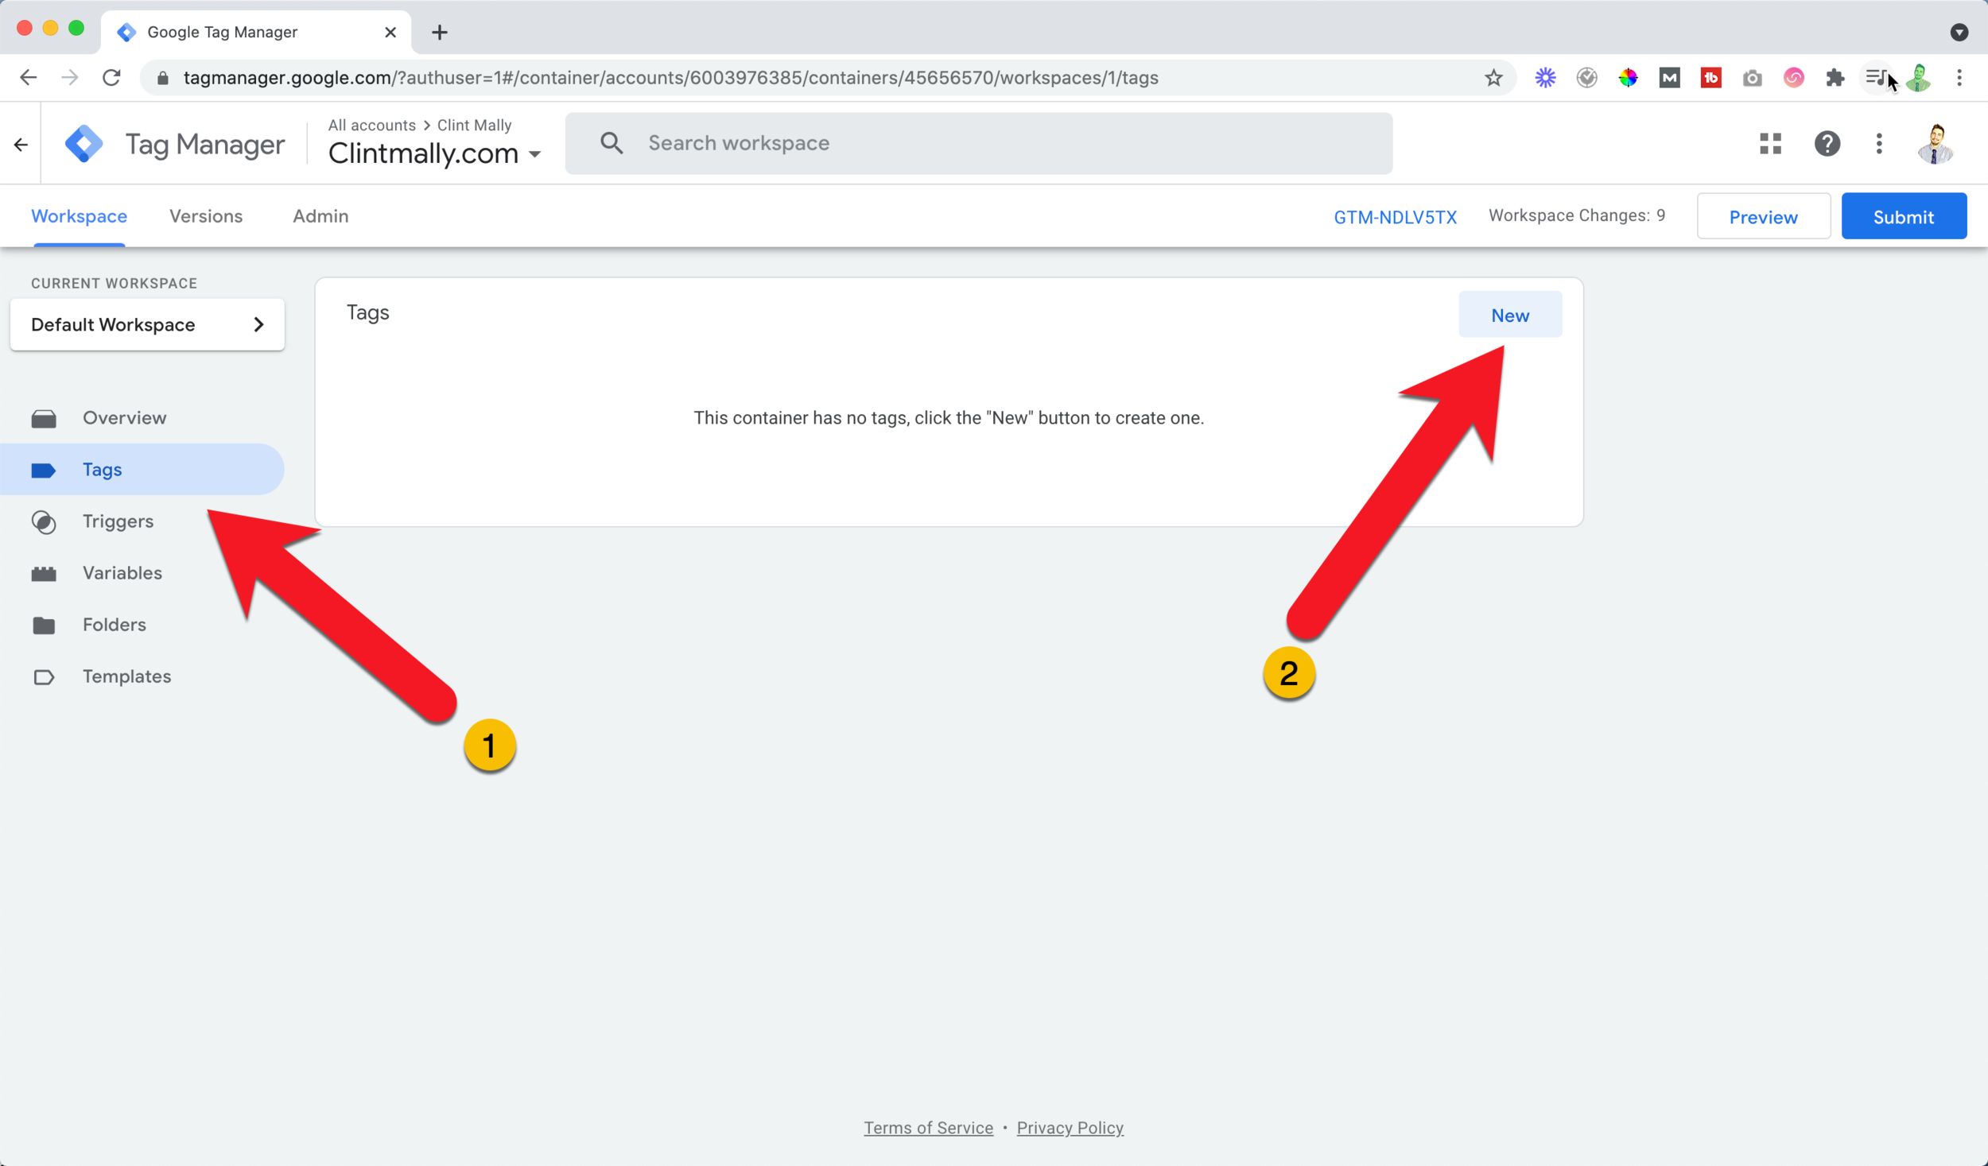
Task: Click the Overview sidebar icon
Action: [44, 418]
